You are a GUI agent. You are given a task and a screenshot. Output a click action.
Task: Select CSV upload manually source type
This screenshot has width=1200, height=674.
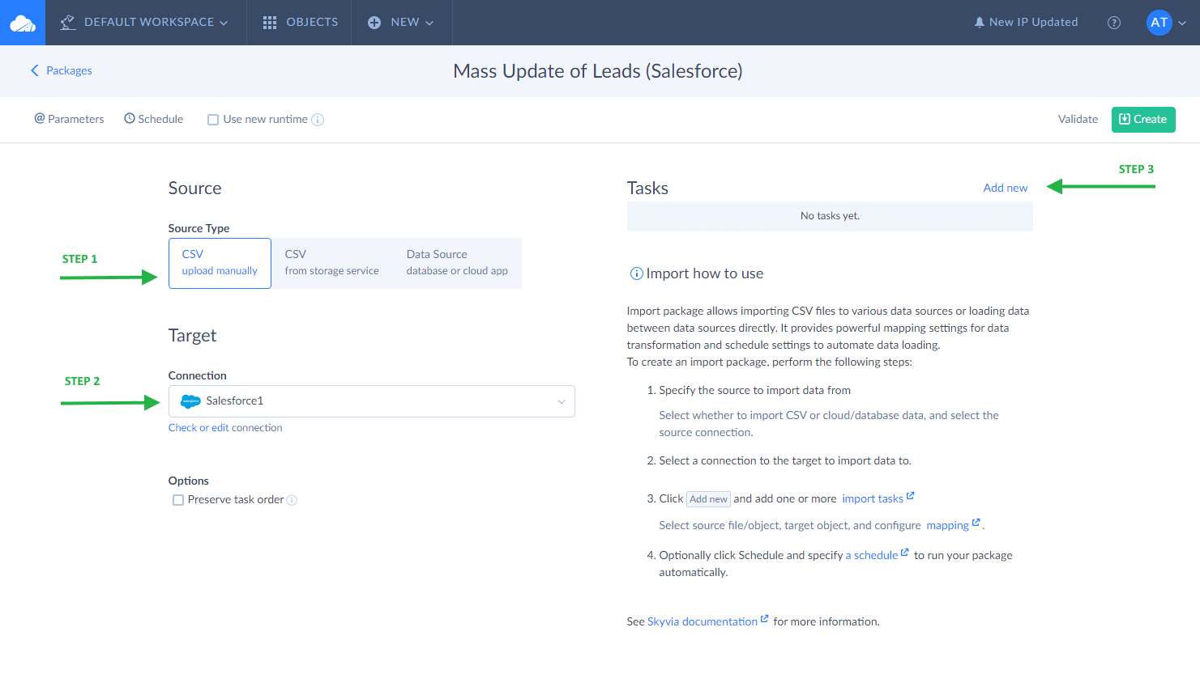[220, 263]
